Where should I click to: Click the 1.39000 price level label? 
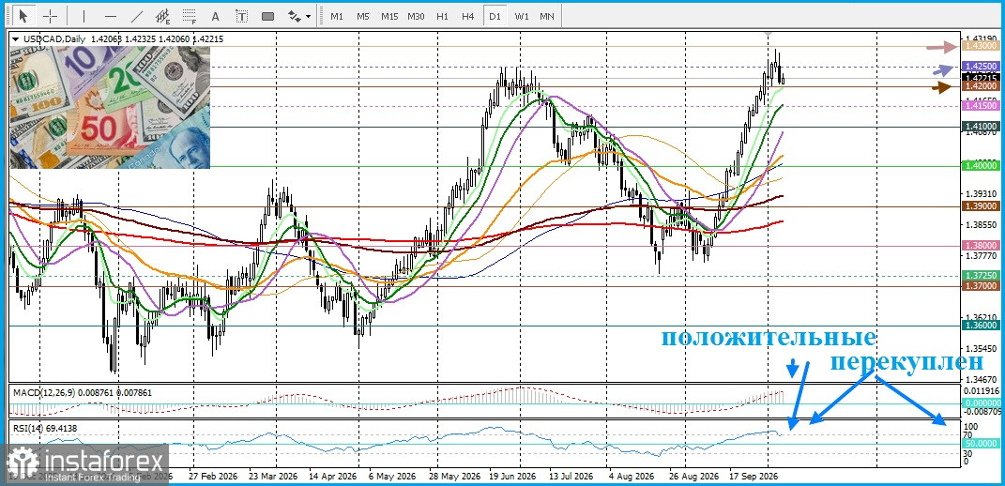coord(980,205)
